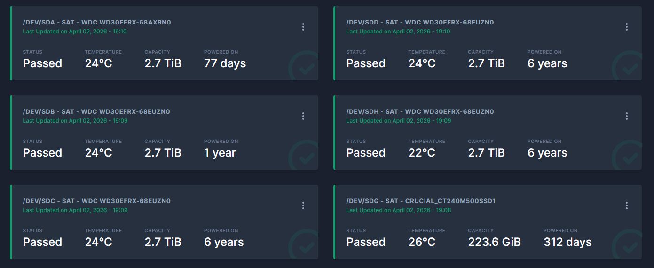Click the 223.6 GiB capacity value
The image size is (654, 268).
coord(494,242)
